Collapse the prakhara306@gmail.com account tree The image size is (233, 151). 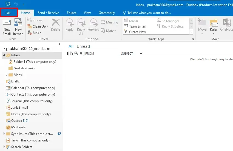click(4, 48)
